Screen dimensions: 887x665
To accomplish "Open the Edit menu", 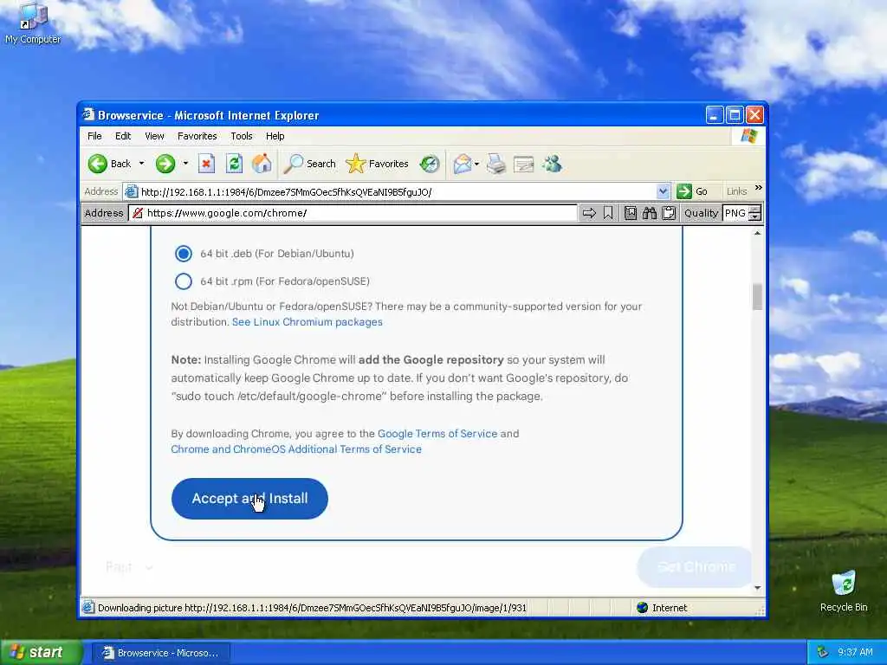I will click(123, 136).
